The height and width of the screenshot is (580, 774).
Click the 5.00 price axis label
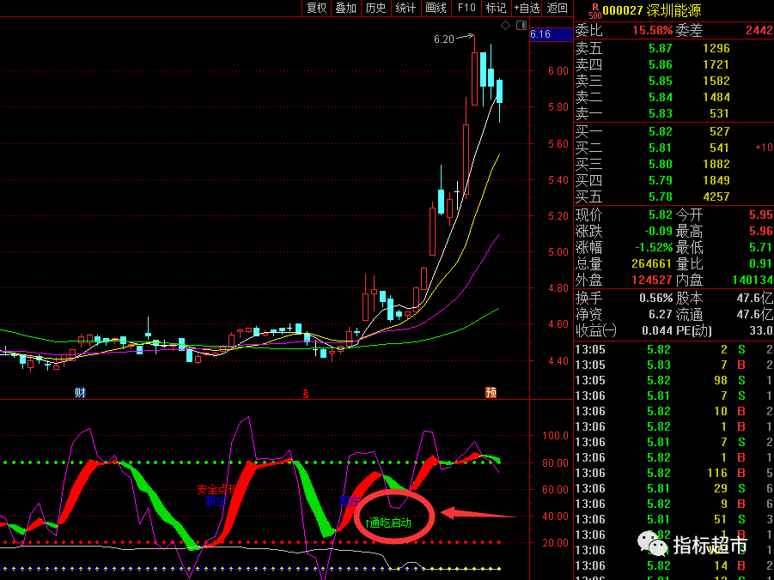558,252
